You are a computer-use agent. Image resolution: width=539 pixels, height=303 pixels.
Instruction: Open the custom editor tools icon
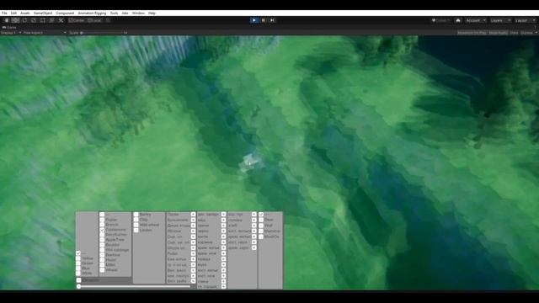coord(61,20)
